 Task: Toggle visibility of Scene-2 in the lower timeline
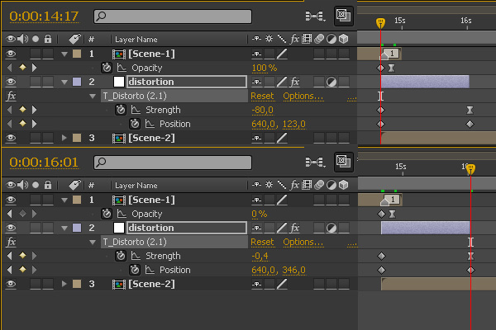tap(10, 284)
